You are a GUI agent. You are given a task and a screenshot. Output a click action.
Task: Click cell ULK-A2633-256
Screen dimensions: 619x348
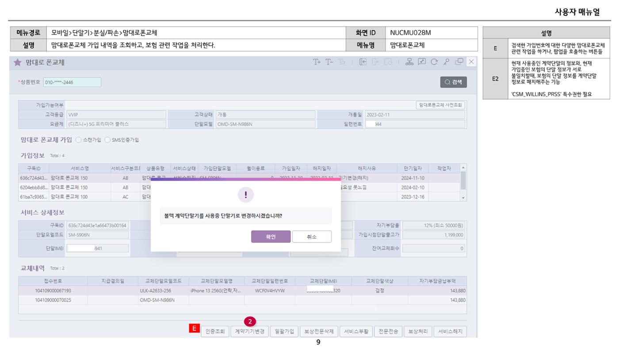pos(164,291)
